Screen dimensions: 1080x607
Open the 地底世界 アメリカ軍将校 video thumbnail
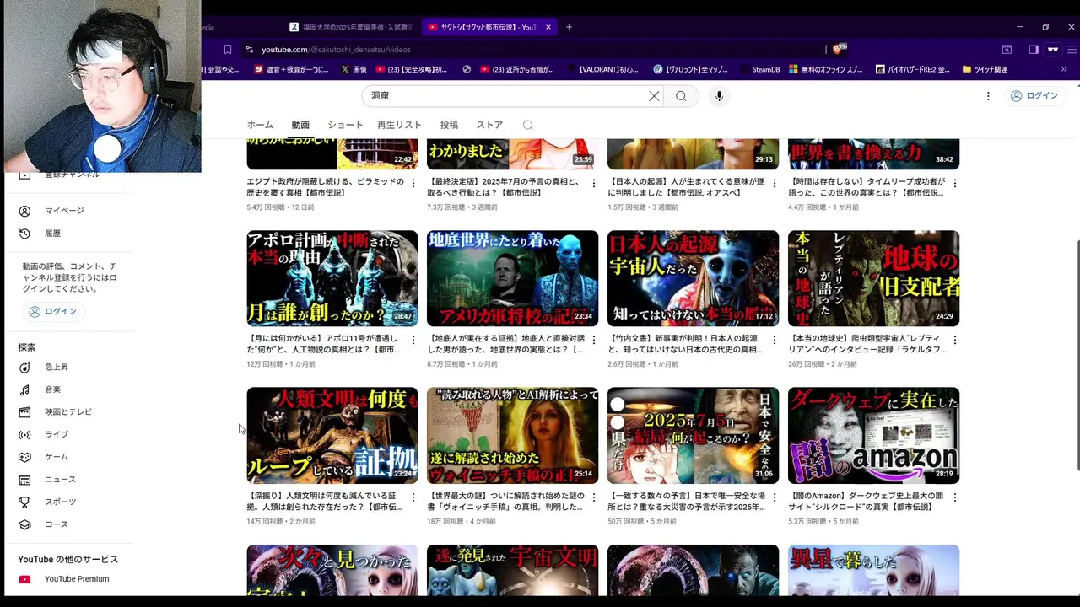[513, 278]
